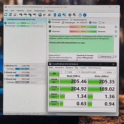Click the Производительность 100% progress bar
Screen dimensions: 124x124
tap(83, 27)
